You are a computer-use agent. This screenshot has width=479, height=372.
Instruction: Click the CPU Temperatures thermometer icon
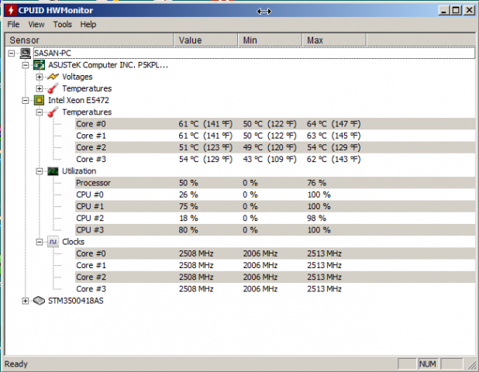(x=53, y=112)
